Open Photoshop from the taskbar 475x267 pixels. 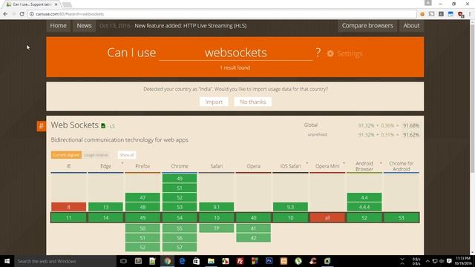(269, 261)
